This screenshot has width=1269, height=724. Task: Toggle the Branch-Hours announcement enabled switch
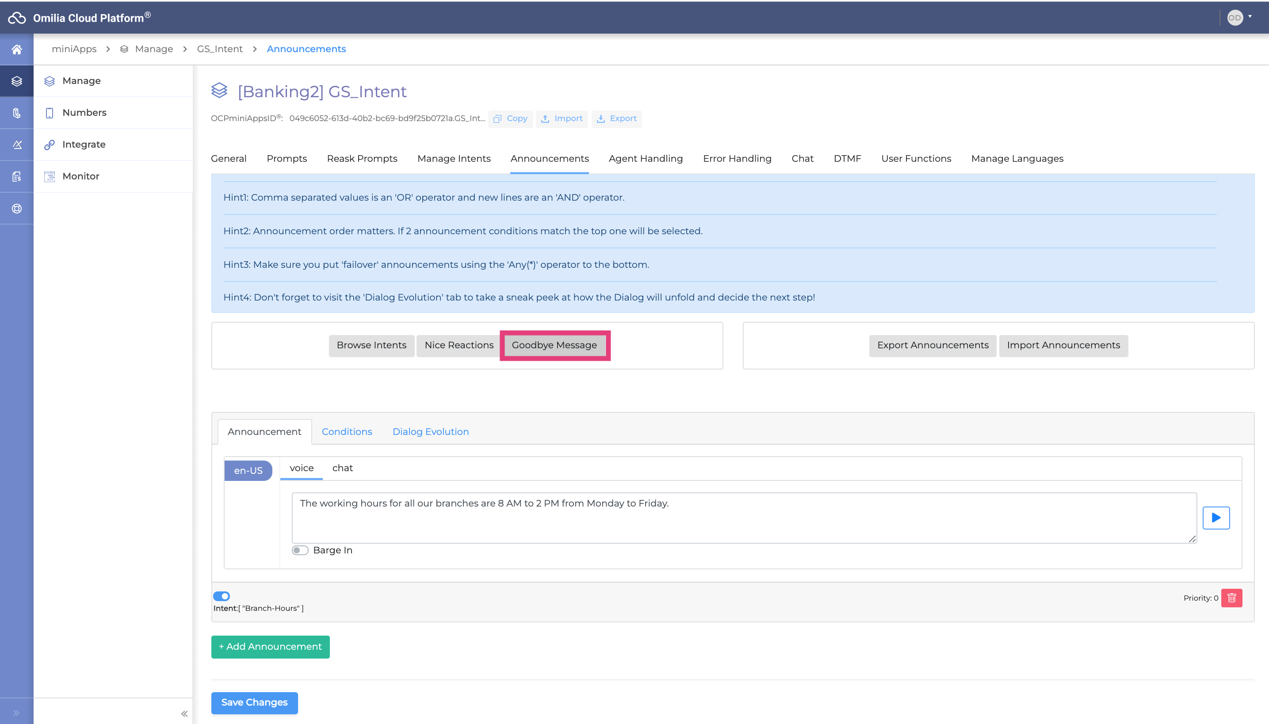click(222, 596)
